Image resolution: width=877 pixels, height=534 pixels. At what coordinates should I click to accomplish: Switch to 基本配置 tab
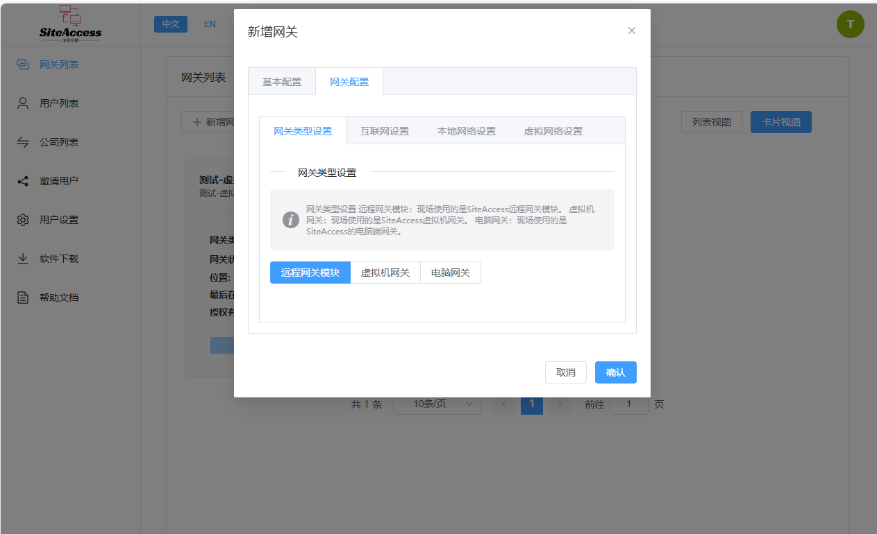[281, 82]
